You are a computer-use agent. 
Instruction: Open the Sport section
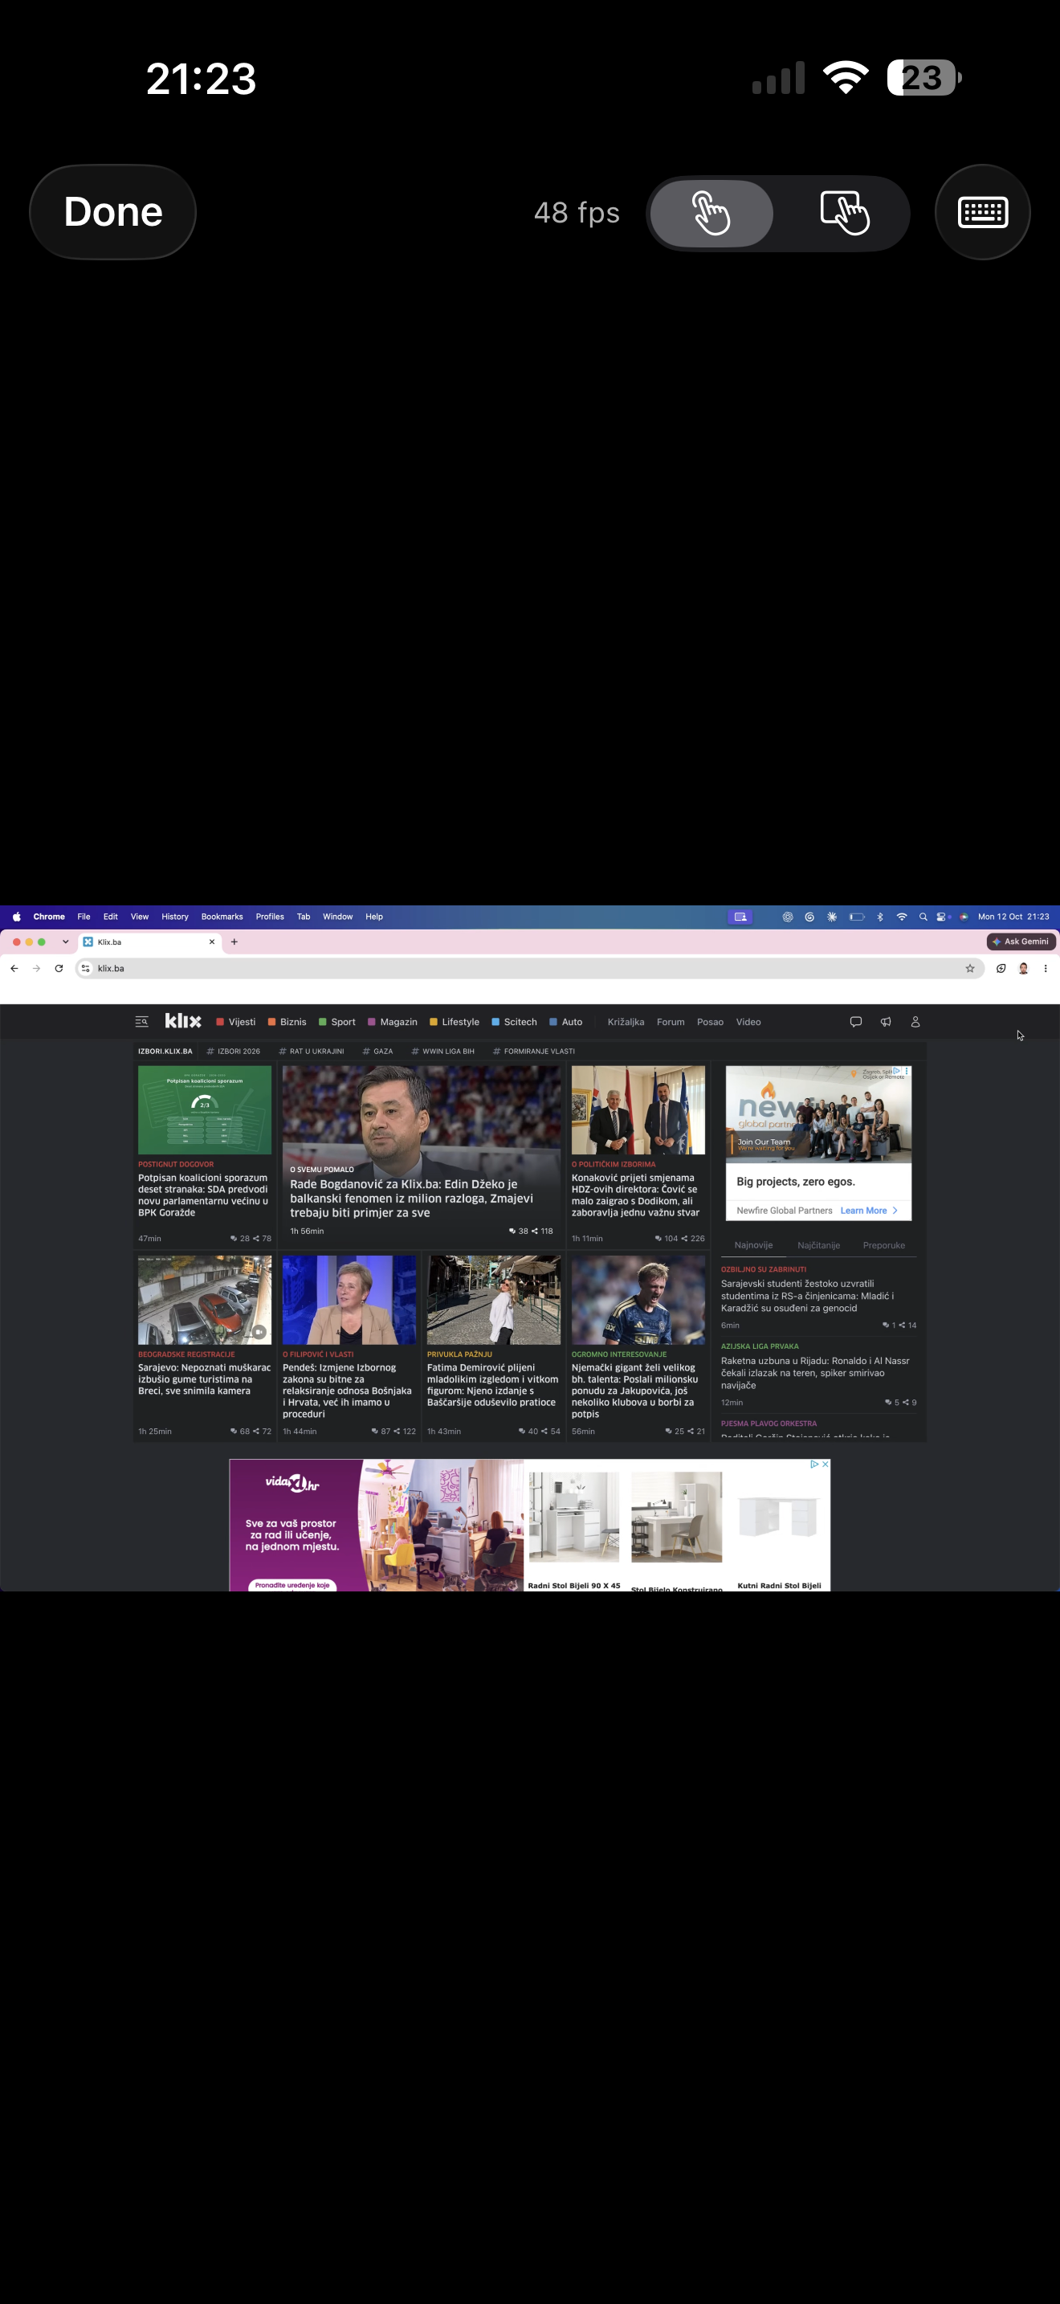pos(337,1023)
